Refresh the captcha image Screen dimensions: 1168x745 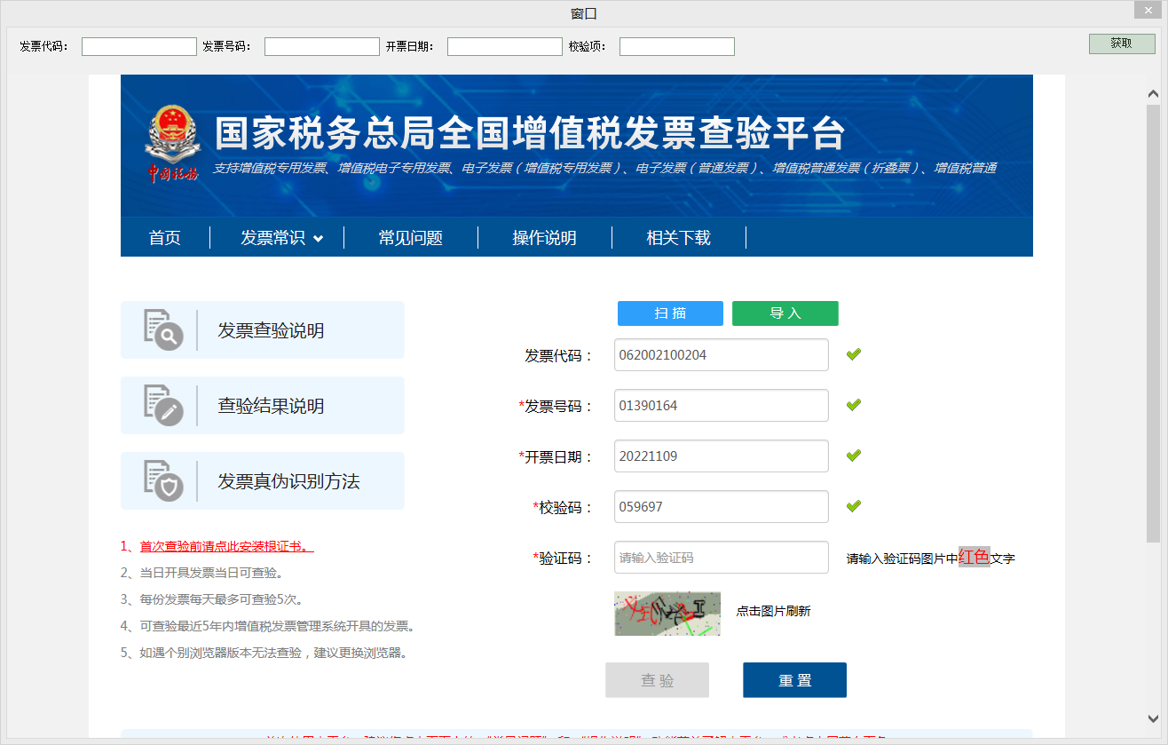click(x=667, y=614)
